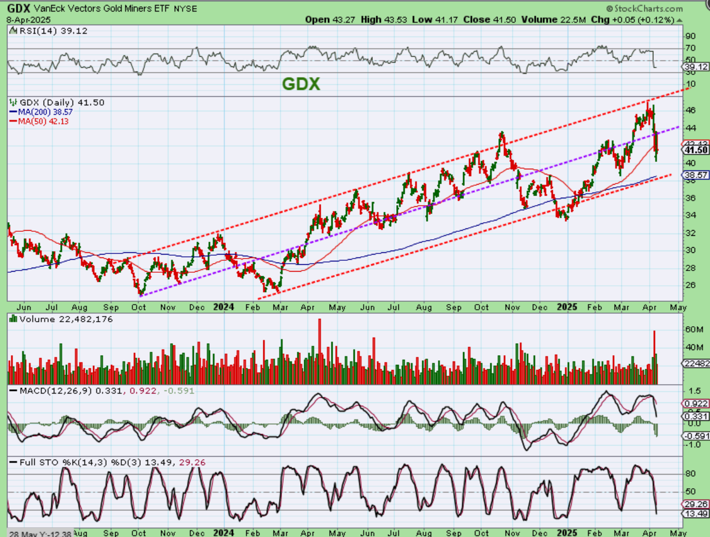Screen dimensions: 710x537
Task: Open the StockCharts.com copyright link
Action: point(644,9)
